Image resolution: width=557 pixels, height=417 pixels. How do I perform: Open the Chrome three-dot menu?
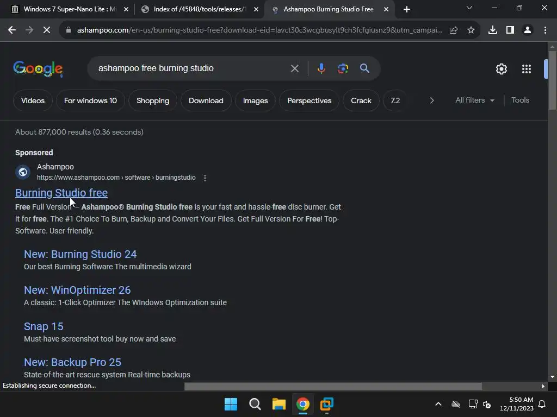tap(545, 30)
